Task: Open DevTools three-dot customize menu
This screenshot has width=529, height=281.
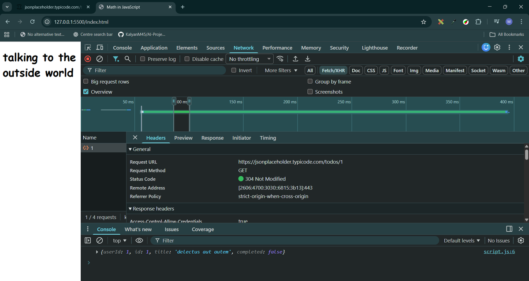Action: click(509, 48)
